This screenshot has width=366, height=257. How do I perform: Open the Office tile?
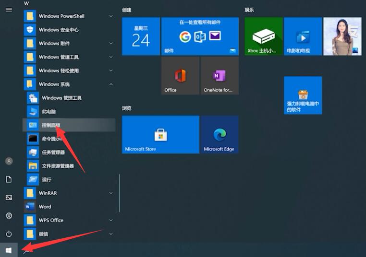pos(180,75)
